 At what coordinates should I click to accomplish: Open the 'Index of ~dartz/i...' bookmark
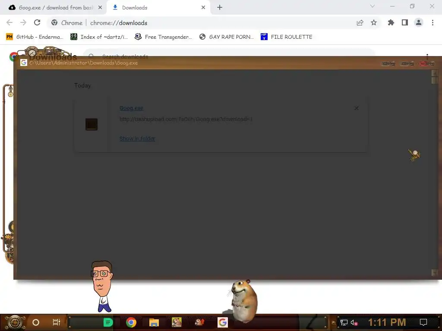[x=99, y=37]
